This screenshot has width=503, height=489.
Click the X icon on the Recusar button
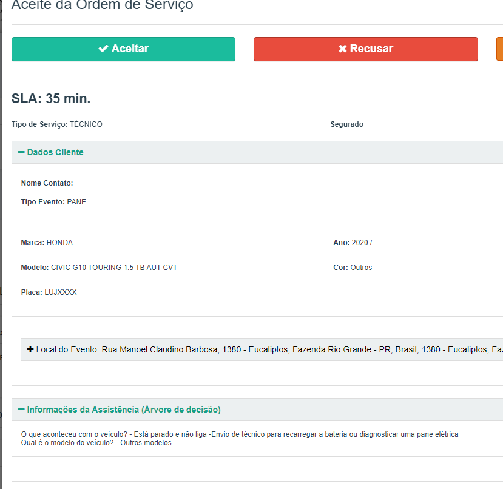[x=343, y=49]
